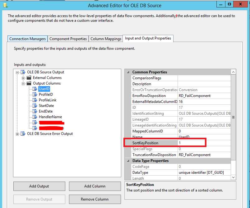Collapse the Common Properties section
250x208 pixels.
128,72
